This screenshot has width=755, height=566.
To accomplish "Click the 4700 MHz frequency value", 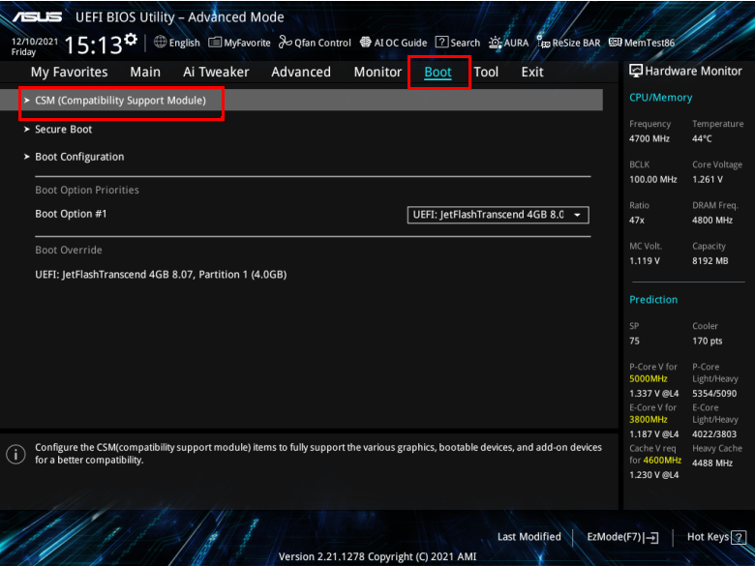I will [x=649, y=138].
